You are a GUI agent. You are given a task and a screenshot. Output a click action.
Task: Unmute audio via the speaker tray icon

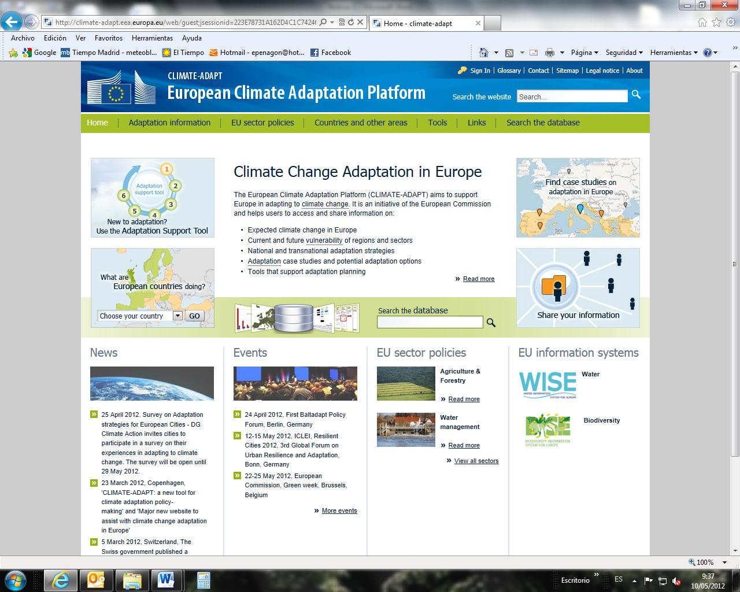pyautogui.click(x=676, y=580)
